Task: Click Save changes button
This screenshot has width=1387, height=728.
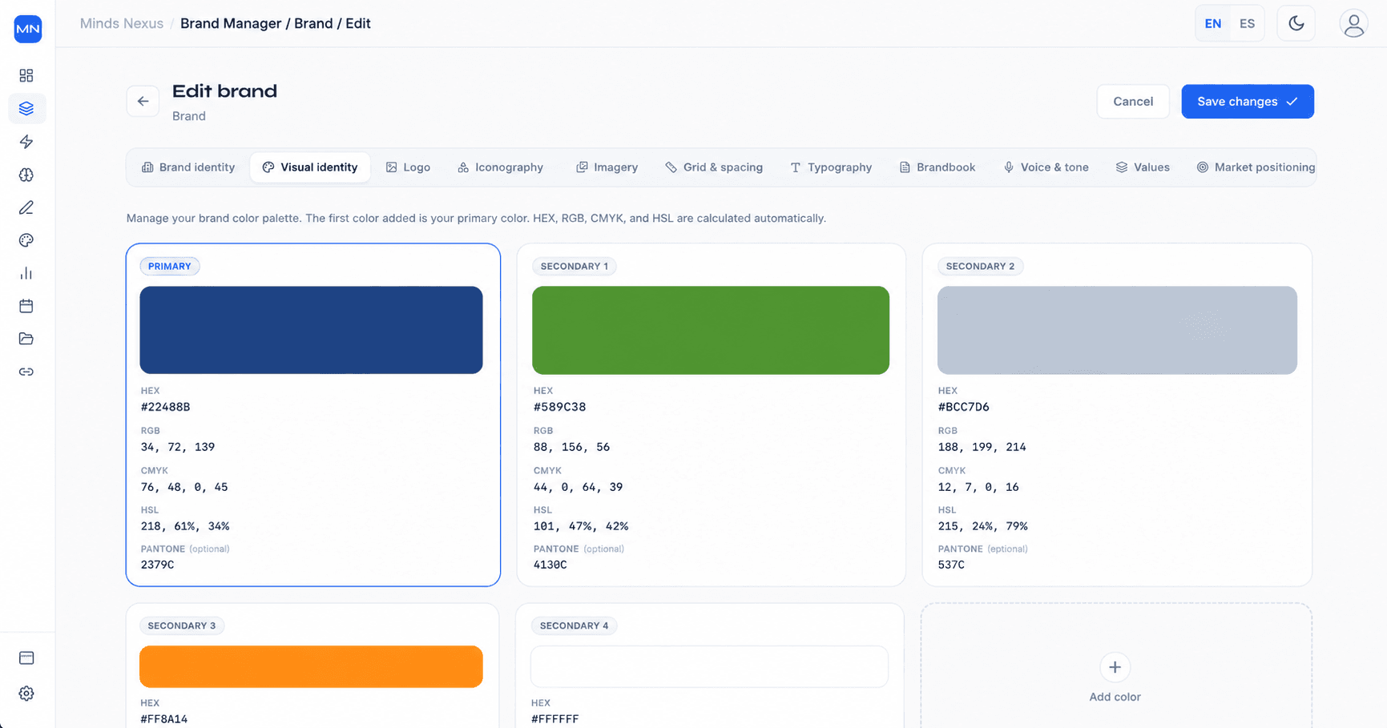Action: [1248, 102]
